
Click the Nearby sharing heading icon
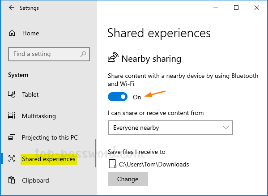(x=113, y=57)
